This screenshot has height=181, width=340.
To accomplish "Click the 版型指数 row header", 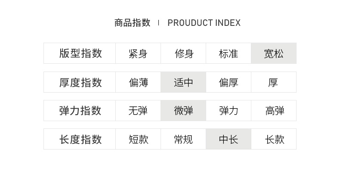I will (x=80, y=53).
